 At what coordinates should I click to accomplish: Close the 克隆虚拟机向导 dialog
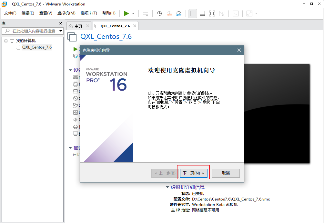[239, 50]
